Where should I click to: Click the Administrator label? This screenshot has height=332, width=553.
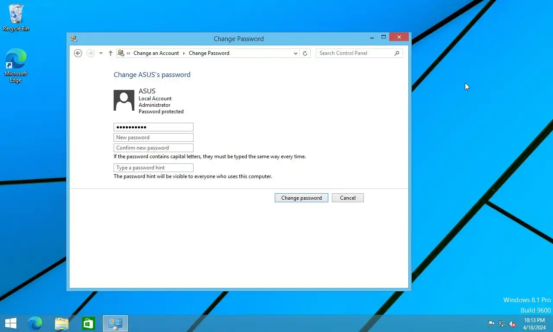(154, 105)
